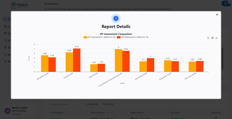The width and height of the screenshot is (232, 119).
Task: Click the blue question mark icon
Action: click(x=116, y=19)
